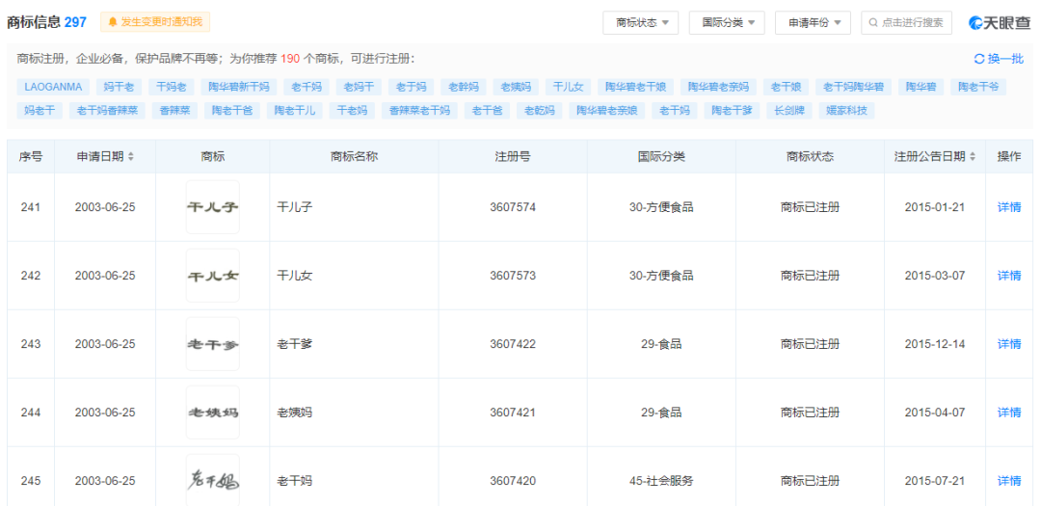Select the 老干妈香辣菜 tag
1041x506 pixels.
pos(108,111)
